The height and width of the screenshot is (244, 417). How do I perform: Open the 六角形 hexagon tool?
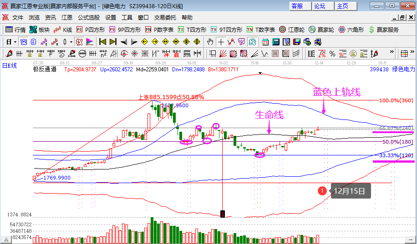[351, 30]
